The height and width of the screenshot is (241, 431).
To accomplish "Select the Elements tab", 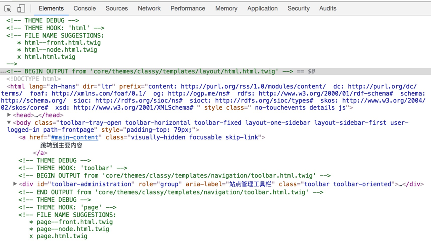I will [x=51, y=8].
